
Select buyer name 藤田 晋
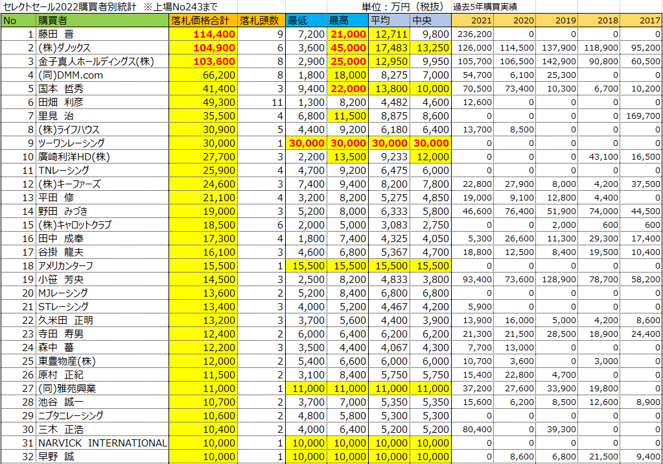(56, 34)
